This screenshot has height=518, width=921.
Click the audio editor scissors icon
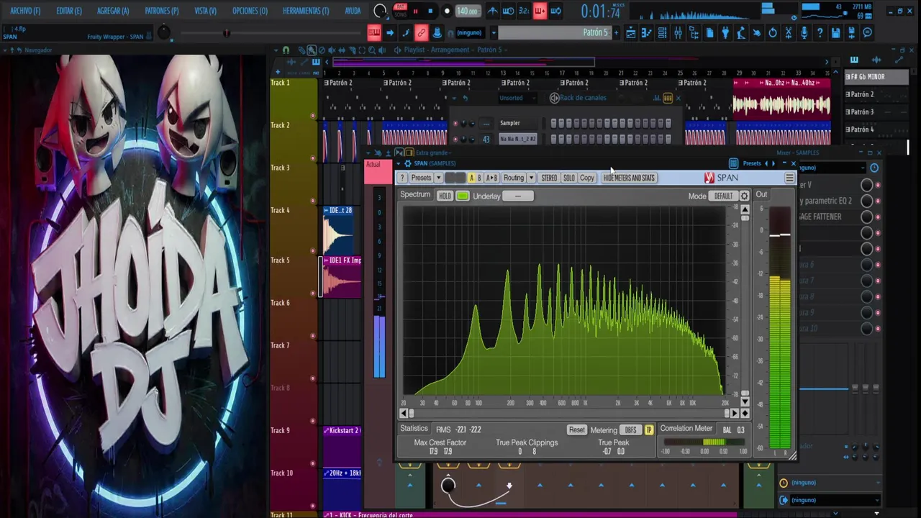tap(788, 32)
